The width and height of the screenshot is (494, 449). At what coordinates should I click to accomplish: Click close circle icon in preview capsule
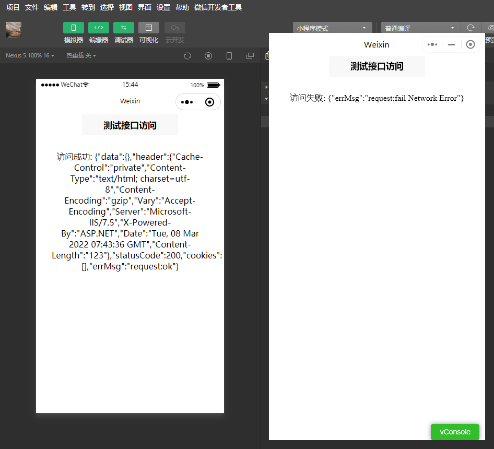pos(471,44)
